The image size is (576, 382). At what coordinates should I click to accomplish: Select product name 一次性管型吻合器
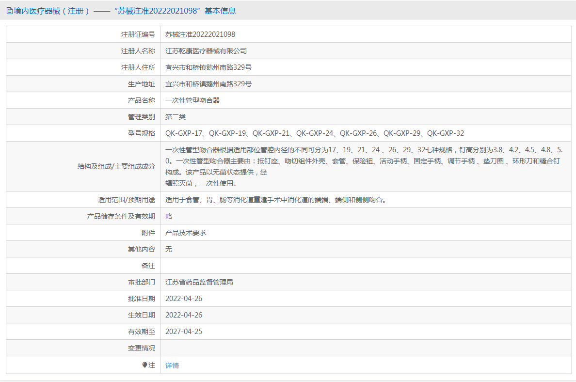pos(192,100)
